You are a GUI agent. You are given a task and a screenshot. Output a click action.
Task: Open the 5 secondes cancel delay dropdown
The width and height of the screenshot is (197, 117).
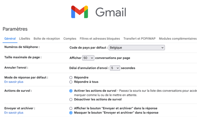pos(115,68)
